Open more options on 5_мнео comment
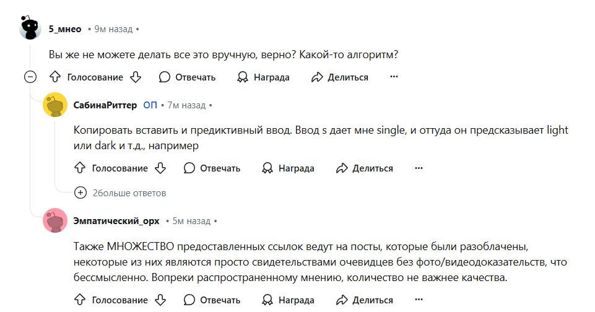 click(394, 77)
